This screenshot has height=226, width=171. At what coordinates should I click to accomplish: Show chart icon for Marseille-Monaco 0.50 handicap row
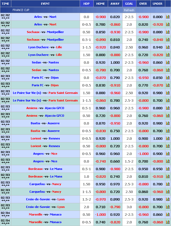(x=168, y=214)
